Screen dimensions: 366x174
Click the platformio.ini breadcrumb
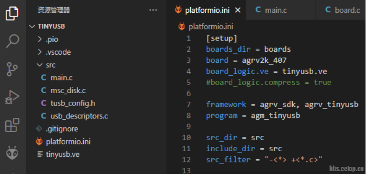pyautogui.click(x=211, y=27)
